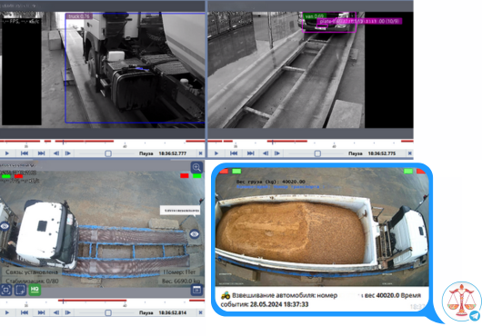
Task: Toggle eye icon beside the truck cab
Action: (5, 226)
